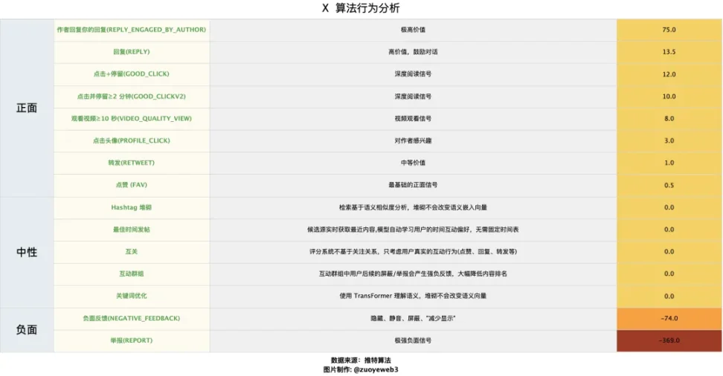Select the VIDEO_QUALITY_VIEW label cell

(x=132, y=119)
